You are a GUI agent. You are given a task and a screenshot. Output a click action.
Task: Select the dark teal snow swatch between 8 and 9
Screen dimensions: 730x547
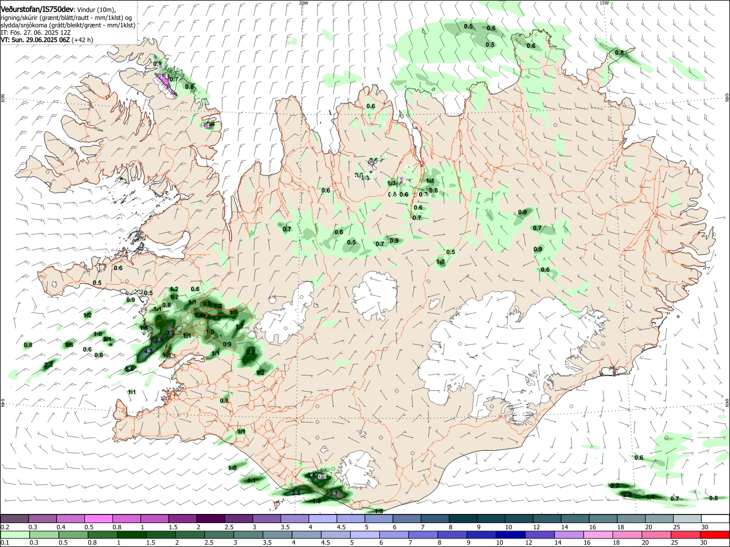click(463, 519)
